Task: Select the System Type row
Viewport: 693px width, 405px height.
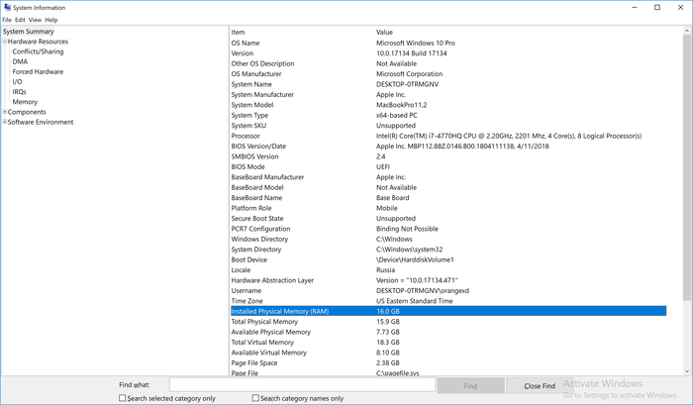Action: (448, 116)
